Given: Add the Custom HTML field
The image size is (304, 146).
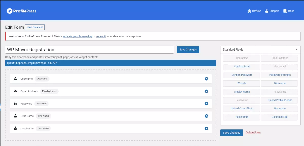Looking at the screenshot, I should [280, 117].
